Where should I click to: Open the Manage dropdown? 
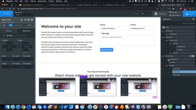(175, 12)
